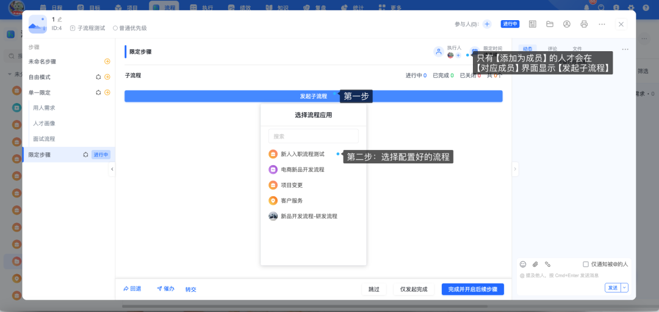Click the 新人入职流程测试 briefcase icon
Viewport: 659px width, 312px height.
pos(273,154)
